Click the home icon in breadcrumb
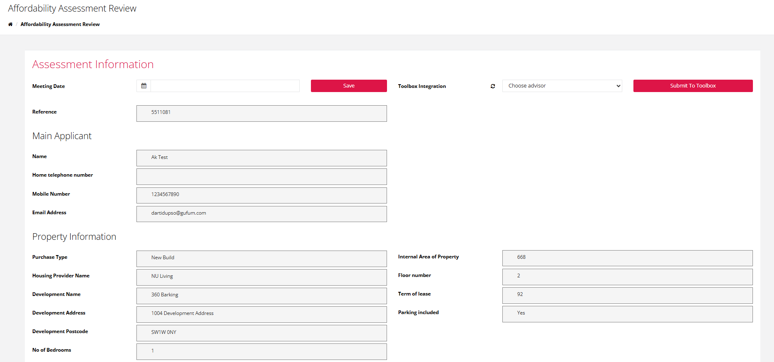This screenshot has height=362, width=774. pyautogui.click(x=10, y=24)
